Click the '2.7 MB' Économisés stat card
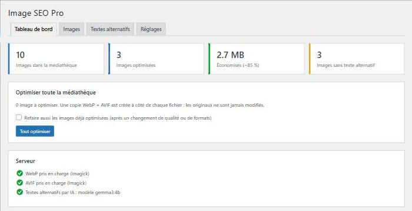Image resolution: width=412 pixels, height=211 pixels. pyautogui.click(x=257, y=59)
